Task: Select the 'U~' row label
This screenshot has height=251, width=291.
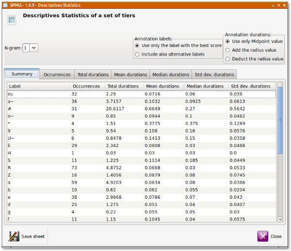Action: click(11, 138)
